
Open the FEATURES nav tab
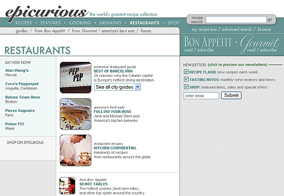coord(51,23)
